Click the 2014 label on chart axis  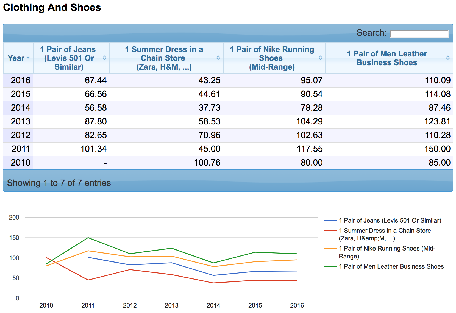[213, 305]
